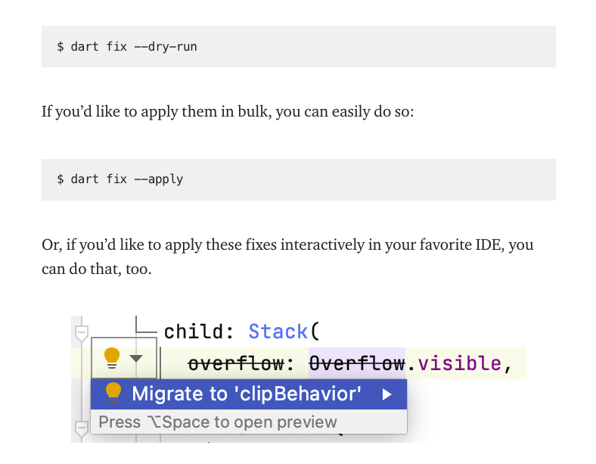The image size is (596, 464).
Task: Click the 'dart fix --apply' code block
Action: click(x=299, y=179)
